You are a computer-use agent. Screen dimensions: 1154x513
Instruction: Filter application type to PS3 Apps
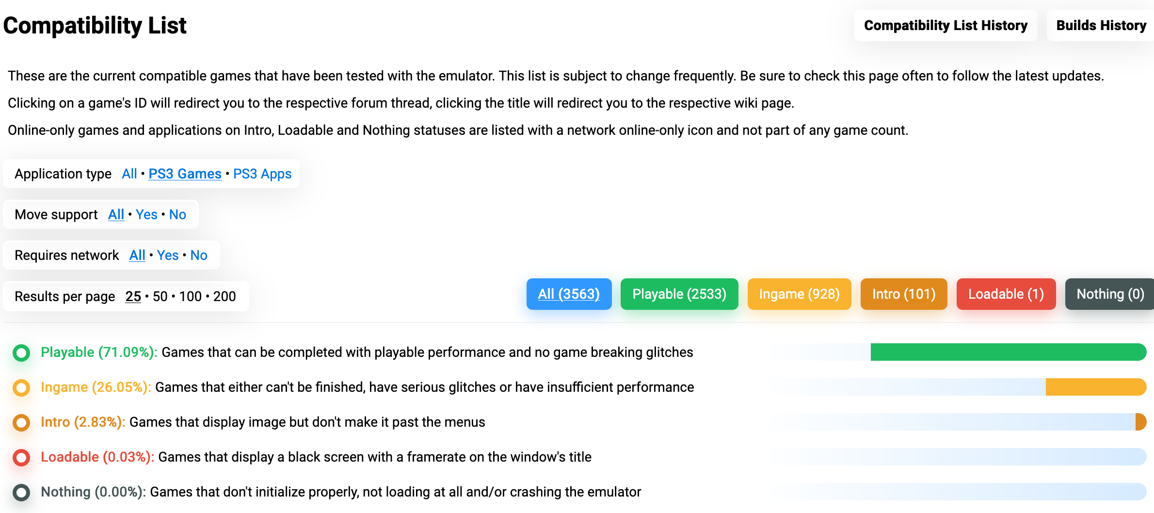coord(262,174)
